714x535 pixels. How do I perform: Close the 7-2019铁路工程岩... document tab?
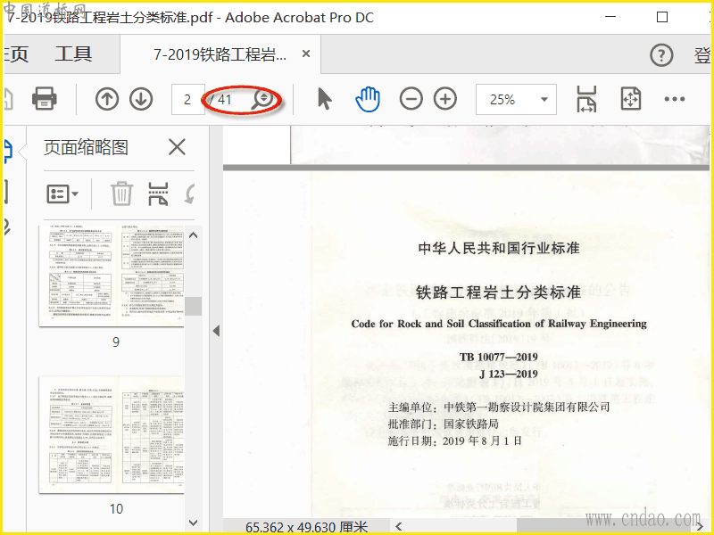pyautogui.click(x=306, y=53)
